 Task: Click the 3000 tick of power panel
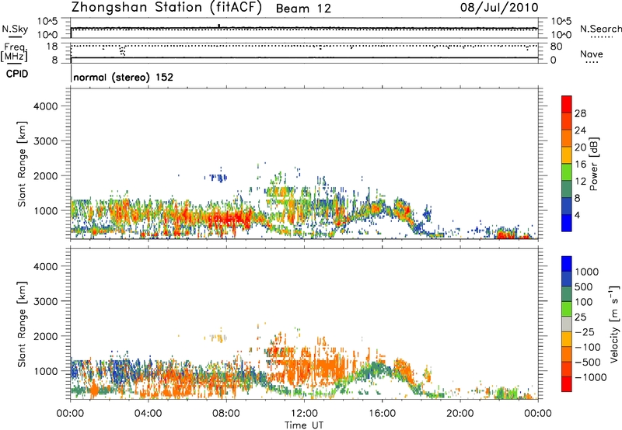[46, 141]
